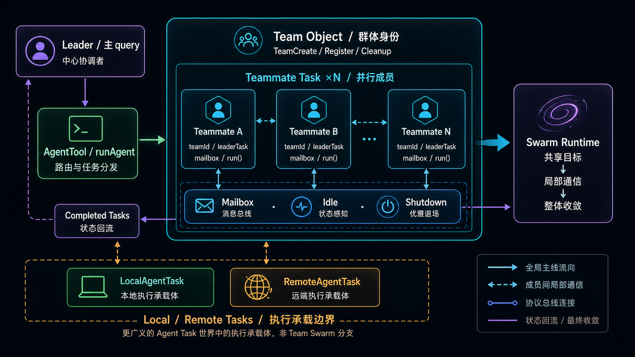
Task: Click 'mailbox / run()' under Teammate N
Action: 426,158
